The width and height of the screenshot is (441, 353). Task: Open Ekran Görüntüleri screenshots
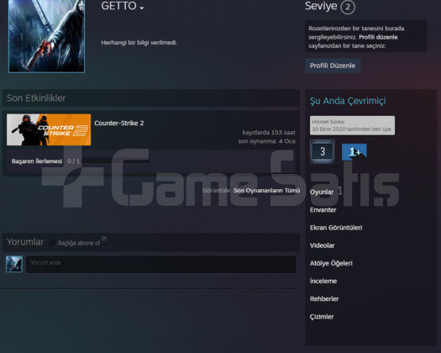click(336, 228)
